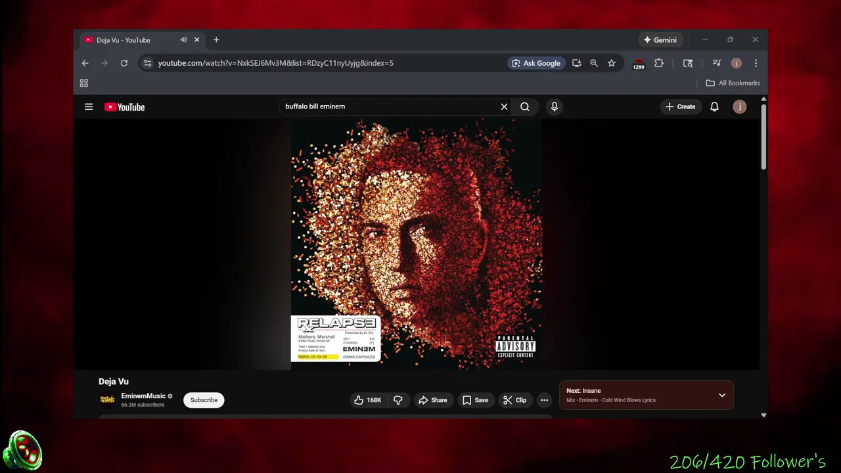The height and width of the screenshot is (473, 841).
Task: Open more actions ellipsis under video
Action: 544,400
